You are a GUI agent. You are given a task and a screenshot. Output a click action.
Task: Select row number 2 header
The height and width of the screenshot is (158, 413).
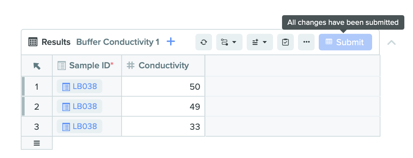(x=37, y=107)
